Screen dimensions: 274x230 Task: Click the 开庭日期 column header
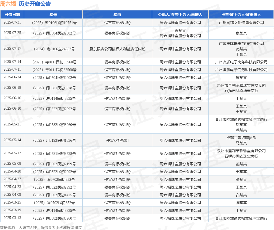point(12,14)
